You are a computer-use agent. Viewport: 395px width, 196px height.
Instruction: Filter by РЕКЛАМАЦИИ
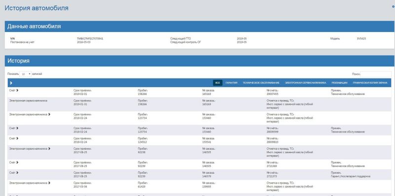[339, 83]
